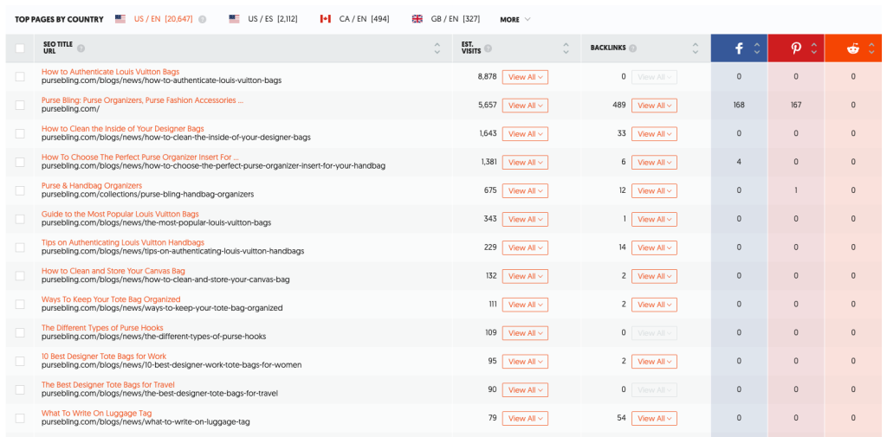
Task: Open visits View All for 343 visits row
Action: [x=525, y=219]
